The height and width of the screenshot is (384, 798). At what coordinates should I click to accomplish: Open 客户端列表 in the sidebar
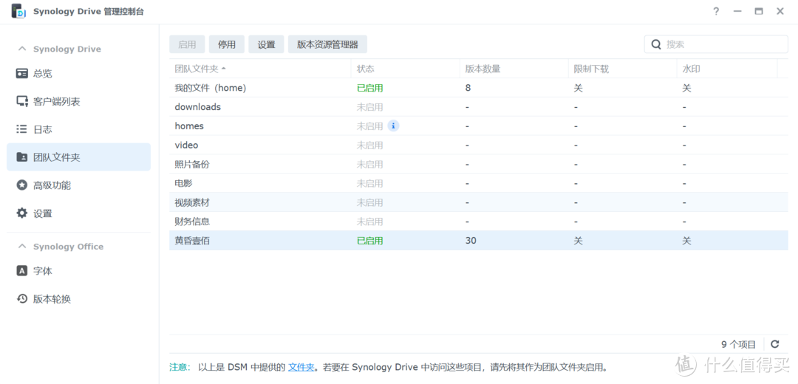(78, 101)
